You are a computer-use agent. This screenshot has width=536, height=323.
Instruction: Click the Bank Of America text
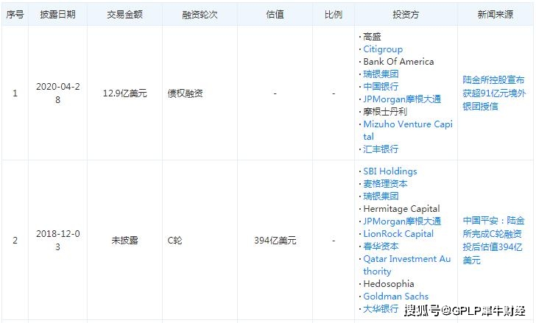pos(398,62)
